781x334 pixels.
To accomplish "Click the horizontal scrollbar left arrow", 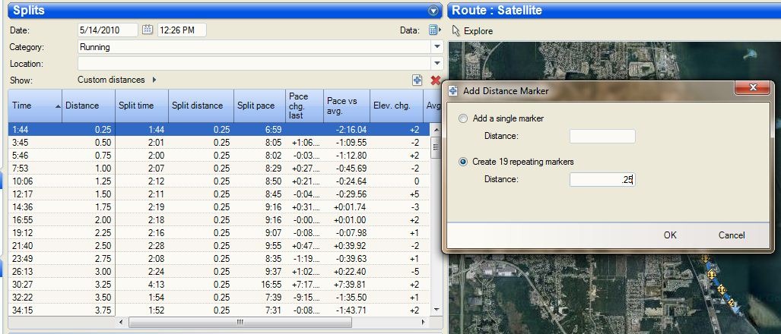I will pyautogui.click(x=121, y=322).
